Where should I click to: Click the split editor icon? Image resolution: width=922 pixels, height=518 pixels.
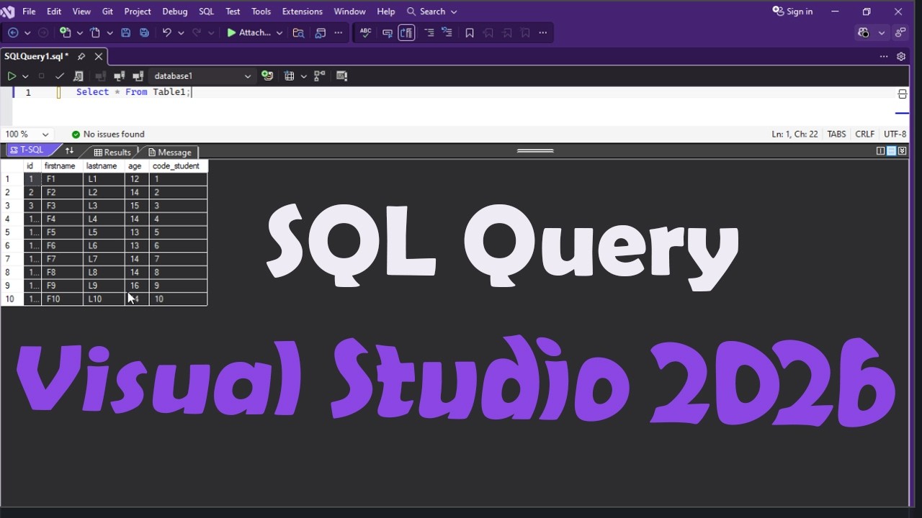point(903,94)
